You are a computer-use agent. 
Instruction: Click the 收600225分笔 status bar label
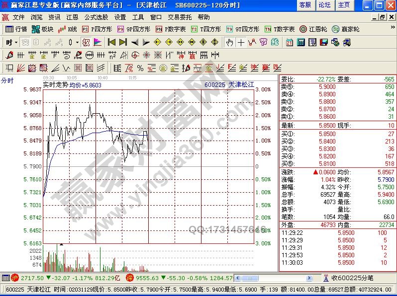click(x=354, y=277)
